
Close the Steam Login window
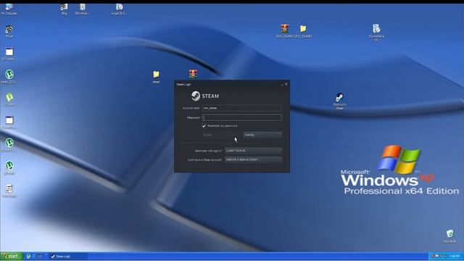286,84
